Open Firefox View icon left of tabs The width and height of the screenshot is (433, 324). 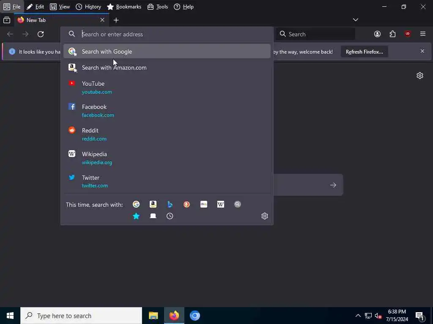point(7,20)
